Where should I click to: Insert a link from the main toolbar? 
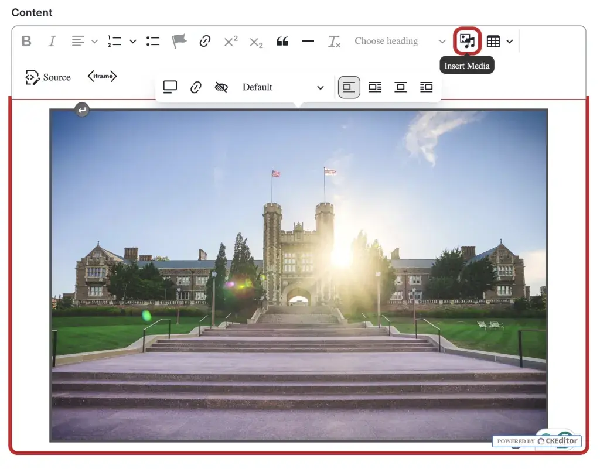point(204,41)
